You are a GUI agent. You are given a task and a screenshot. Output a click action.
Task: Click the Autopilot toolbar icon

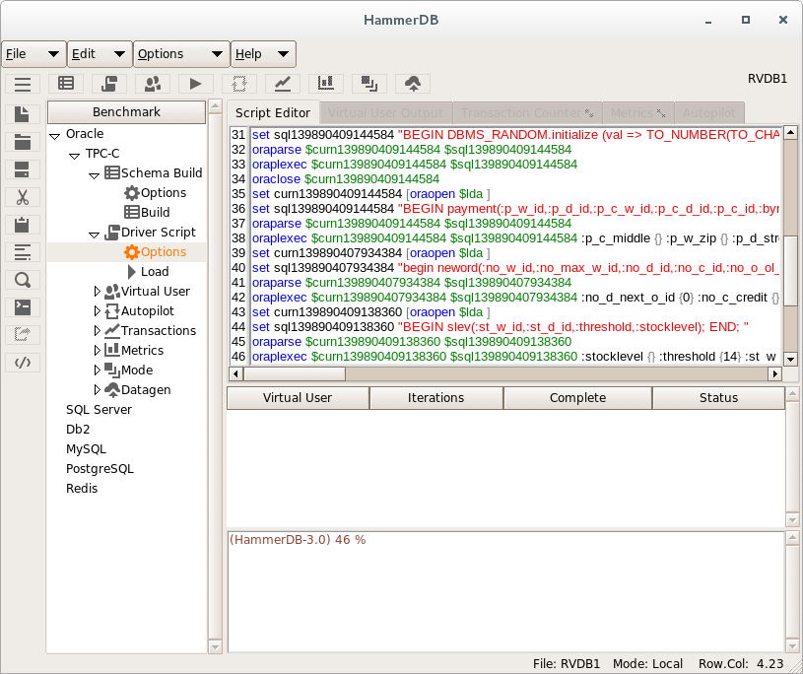[239, 84]
